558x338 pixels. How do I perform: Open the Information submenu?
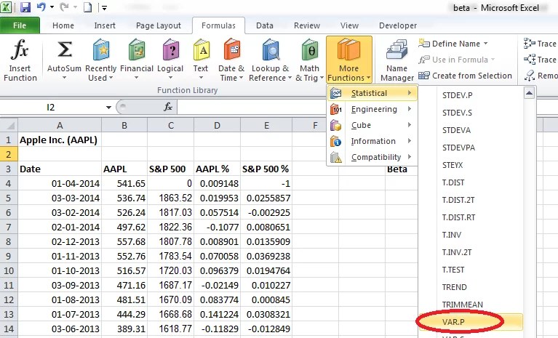point(372,141)
